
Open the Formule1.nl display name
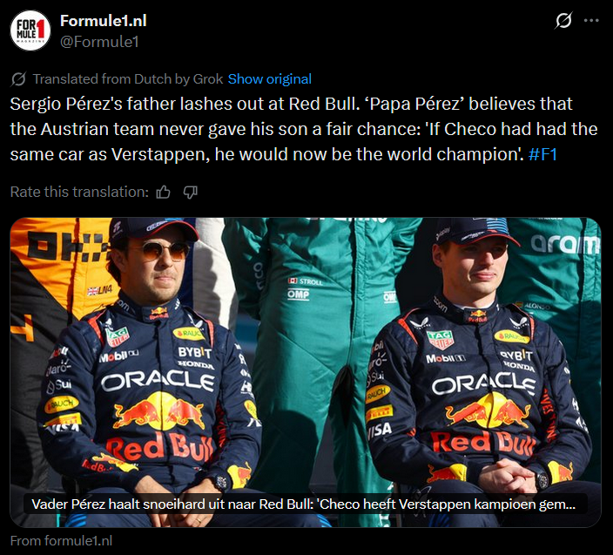103,21
